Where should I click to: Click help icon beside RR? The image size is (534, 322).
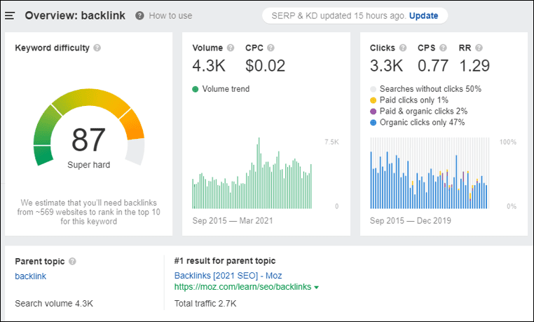tap(479, 48)
